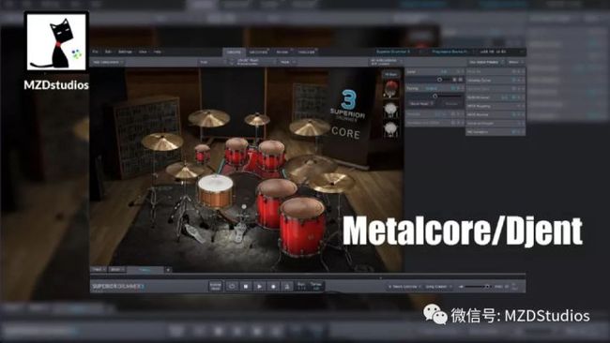Click the Add Instrument dropdown
Image resolution: width=610 pixels, height=343 pixels.
tap(108, 62)
